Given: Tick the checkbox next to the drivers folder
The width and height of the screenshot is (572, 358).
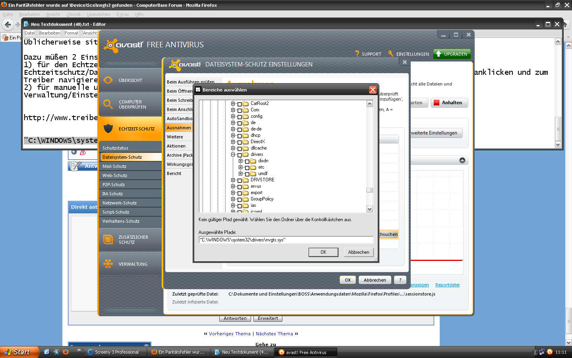Looking at the screenshot, I should point(240,155).
